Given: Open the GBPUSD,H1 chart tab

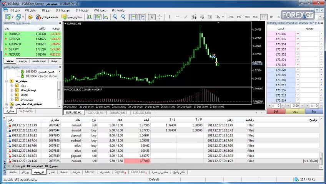Looking at the screenshot, I should point(95,113).
